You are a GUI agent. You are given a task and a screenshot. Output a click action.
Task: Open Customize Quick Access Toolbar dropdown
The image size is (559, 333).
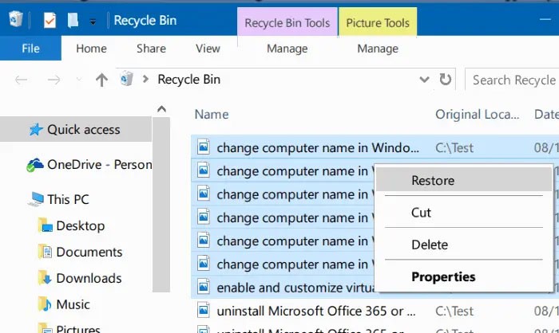(x=93, y=22)
